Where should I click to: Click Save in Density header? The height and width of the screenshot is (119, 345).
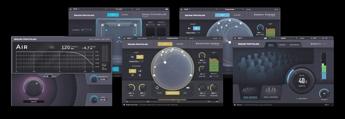302,38
